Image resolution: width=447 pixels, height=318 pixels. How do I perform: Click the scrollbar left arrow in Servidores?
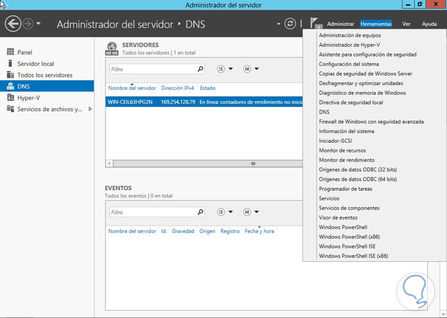(109, 163)
